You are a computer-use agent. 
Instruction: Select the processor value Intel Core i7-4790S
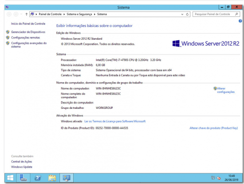coord(128,60)
